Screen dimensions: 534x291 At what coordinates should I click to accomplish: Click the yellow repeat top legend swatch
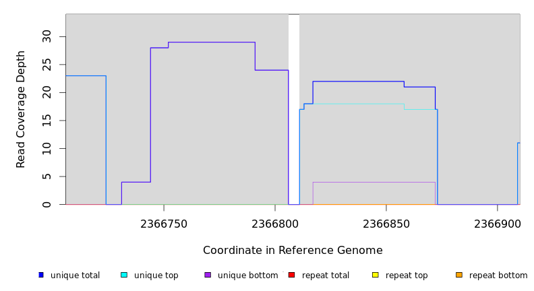click(x=375, y=275)
